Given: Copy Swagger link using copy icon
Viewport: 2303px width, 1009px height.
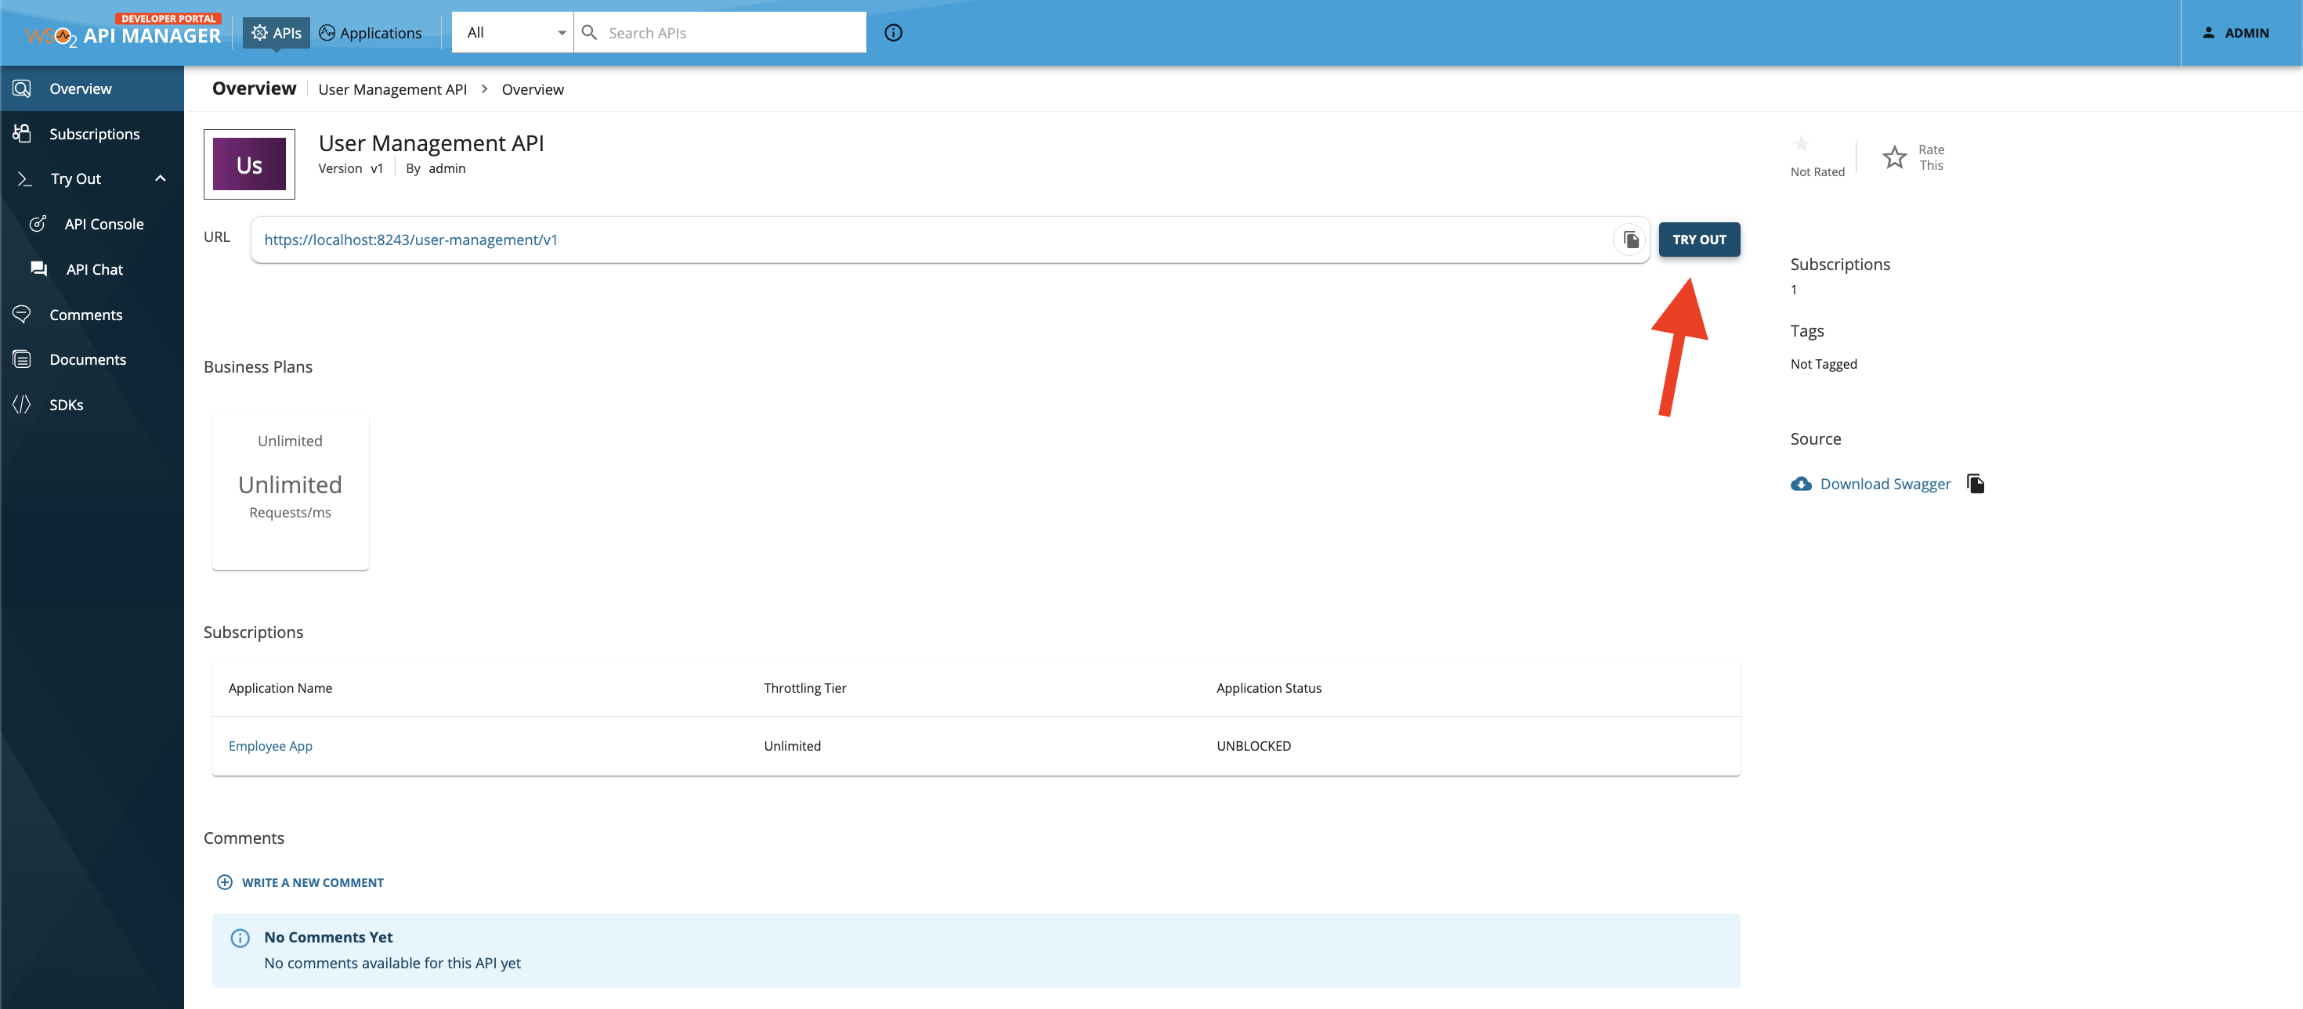Looking at the screenshot, I should (x=1976, y=484).
